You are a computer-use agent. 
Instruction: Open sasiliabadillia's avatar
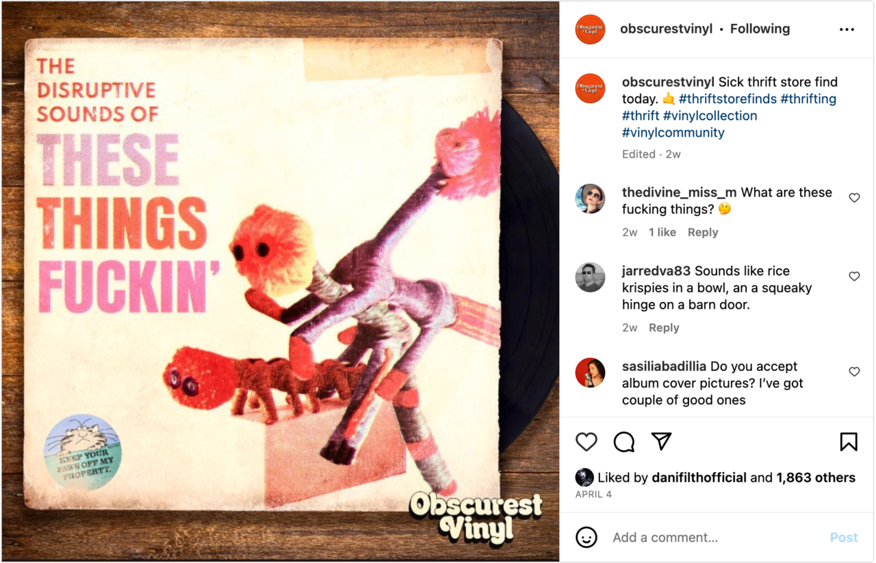(590, 373)
